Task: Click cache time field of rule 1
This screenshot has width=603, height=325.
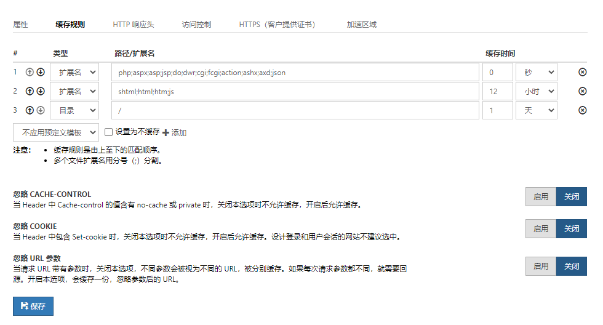Action: pyautogui.click(x=497, y=72)
